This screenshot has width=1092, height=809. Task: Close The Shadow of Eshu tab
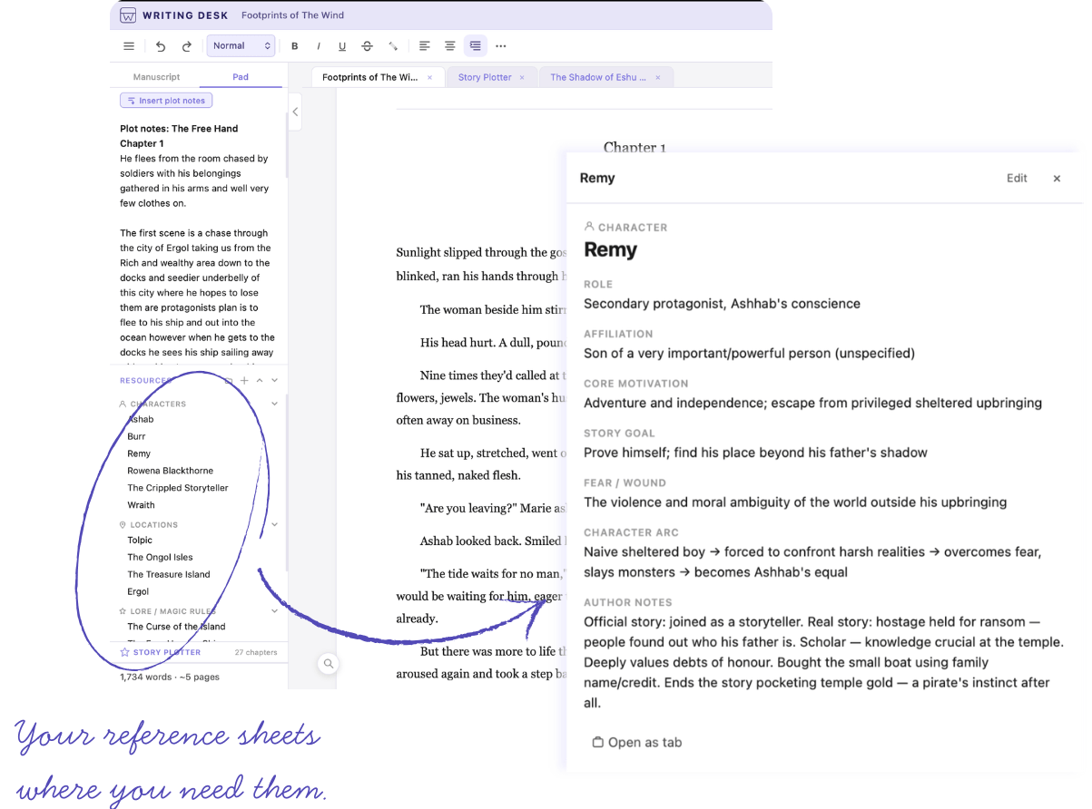coord(658,78)
